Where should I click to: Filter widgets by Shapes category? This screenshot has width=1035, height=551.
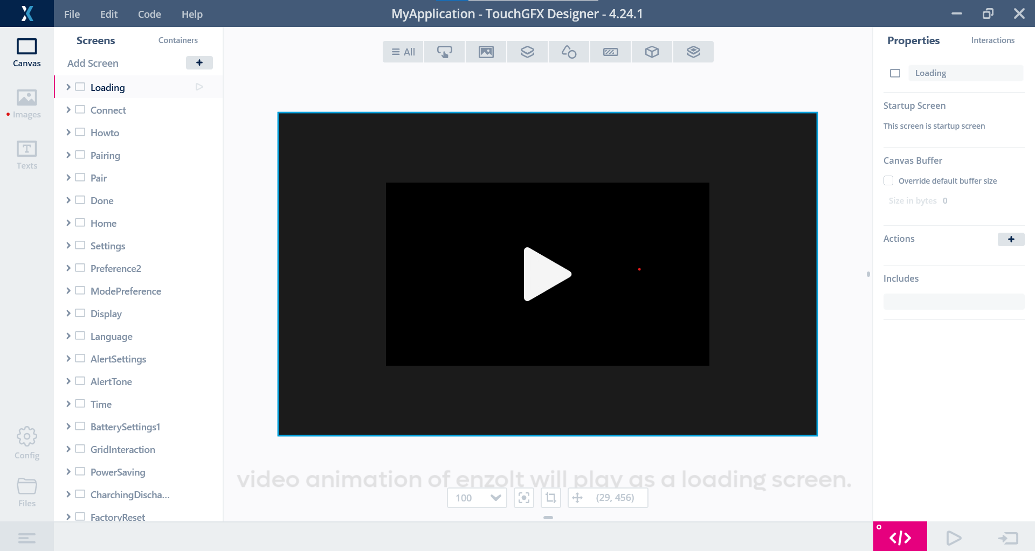point(569,52)
